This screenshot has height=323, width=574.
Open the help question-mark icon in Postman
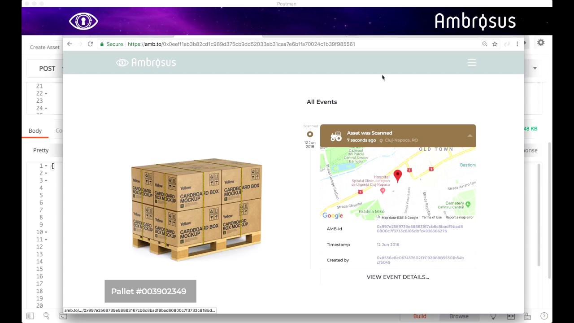pos(544,316)
